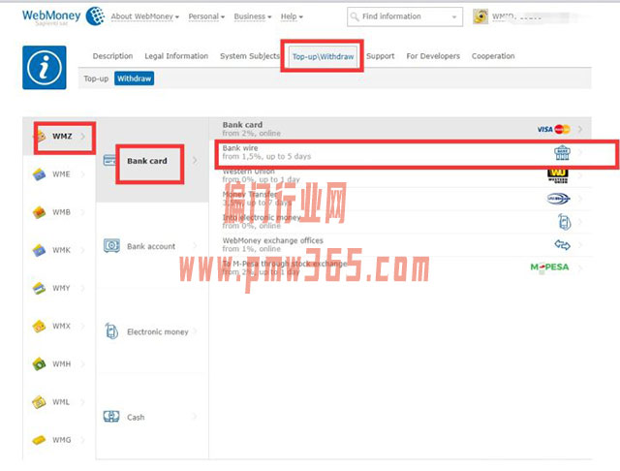
Task: Select the WMX purse icon
Action: [39, 327]
